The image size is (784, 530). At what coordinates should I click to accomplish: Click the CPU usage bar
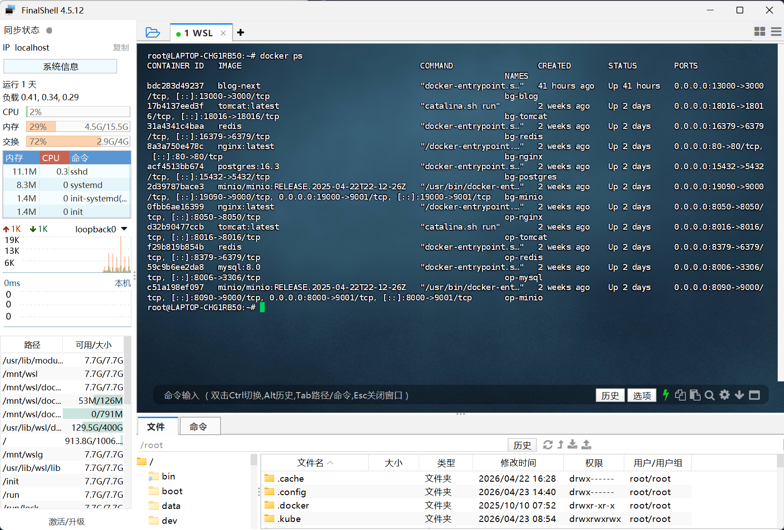[78, 112]
